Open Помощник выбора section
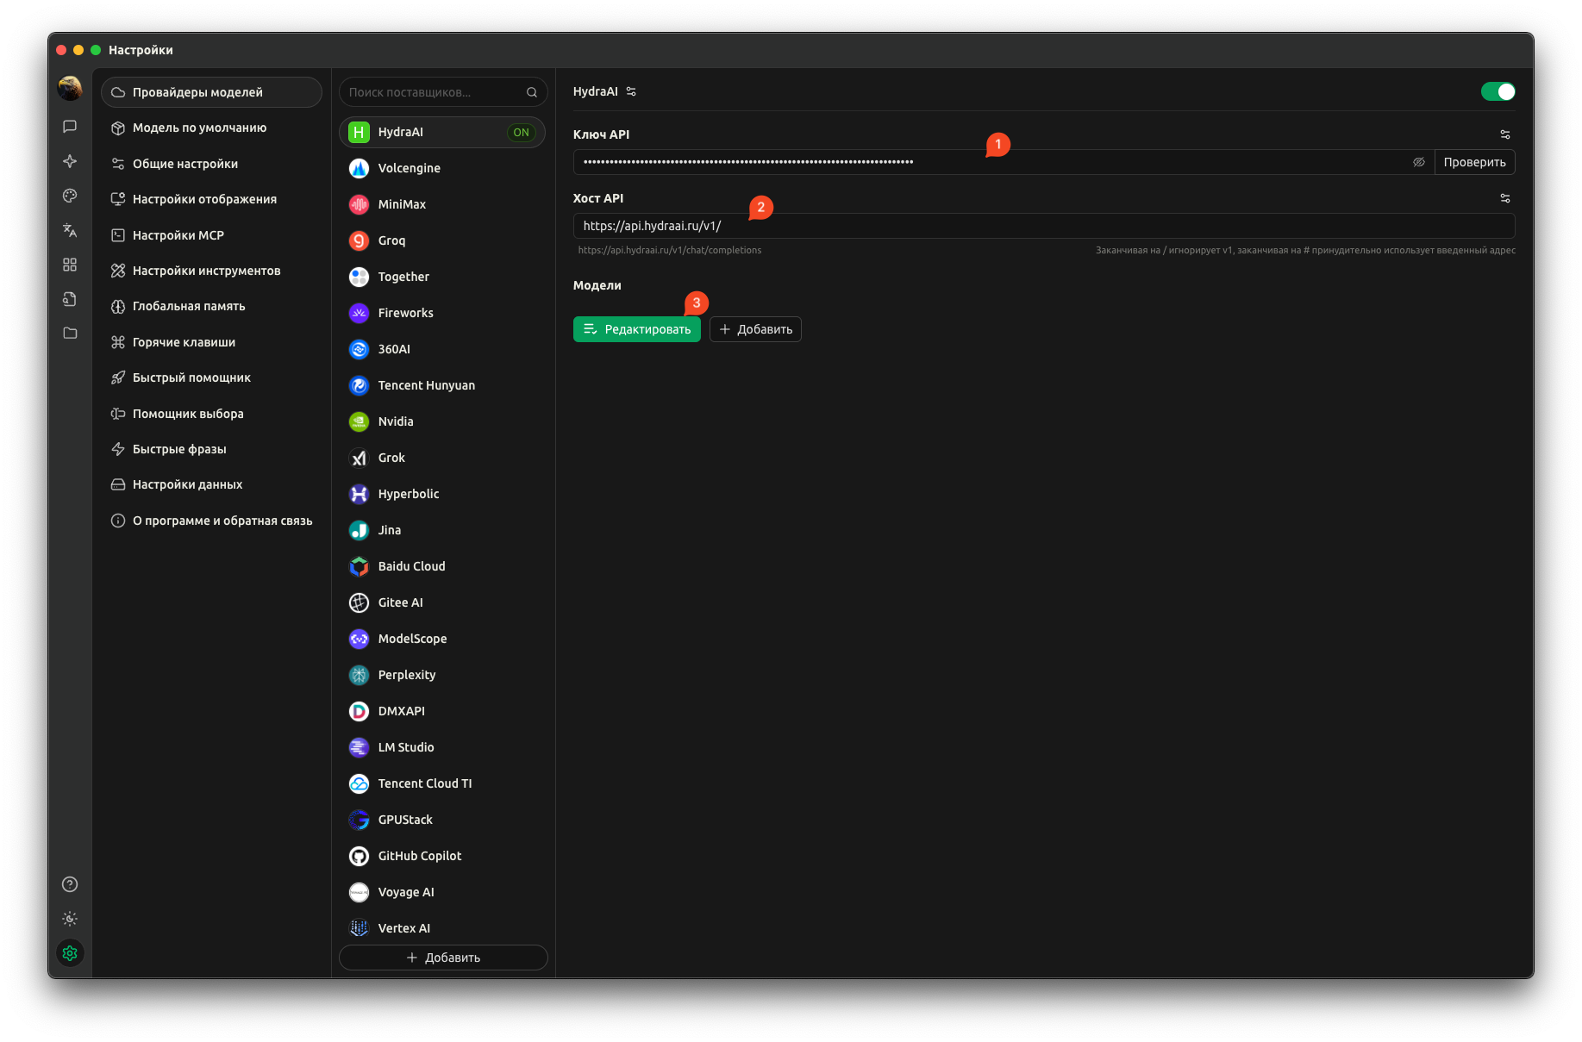The width and height of the screenshot is (1582, 1042). (211, 414)
